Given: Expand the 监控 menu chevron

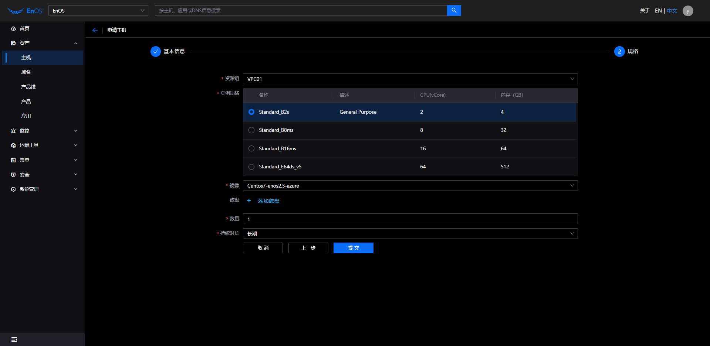Looking at the screenshot, I should click(76, 131).
